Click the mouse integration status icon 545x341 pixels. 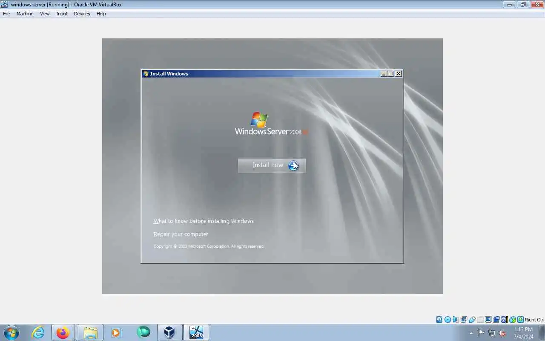pyautogui.click(x=512, y=320)
